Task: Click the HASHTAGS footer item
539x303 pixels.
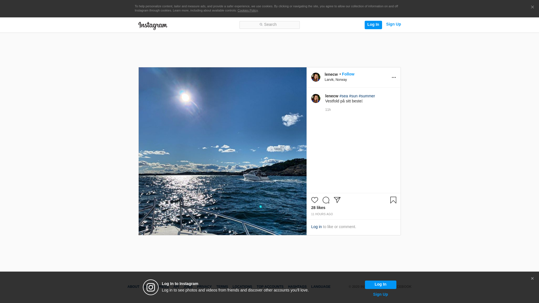Action: click(297, 287)
